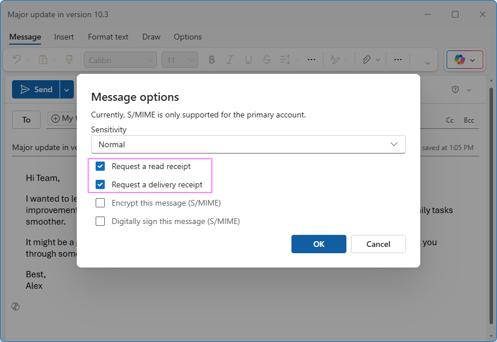
Task: Expand the Font name combo box
Action: pos(150,59)
